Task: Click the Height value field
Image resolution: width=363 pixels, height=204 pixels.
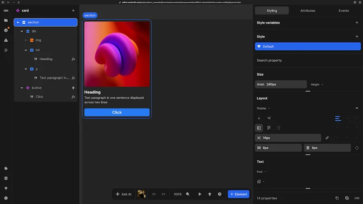Action: tap(335, 84)
